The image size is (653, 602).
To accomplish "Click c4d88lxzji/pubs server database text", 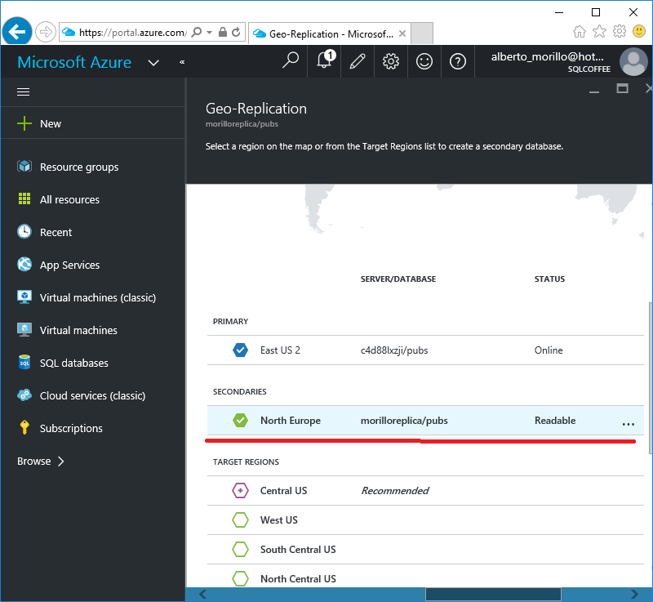I will coord(394,350).
